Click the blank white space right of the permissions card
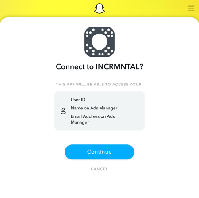Viewport: 199px width, 198px height. [x=171, y=111]
